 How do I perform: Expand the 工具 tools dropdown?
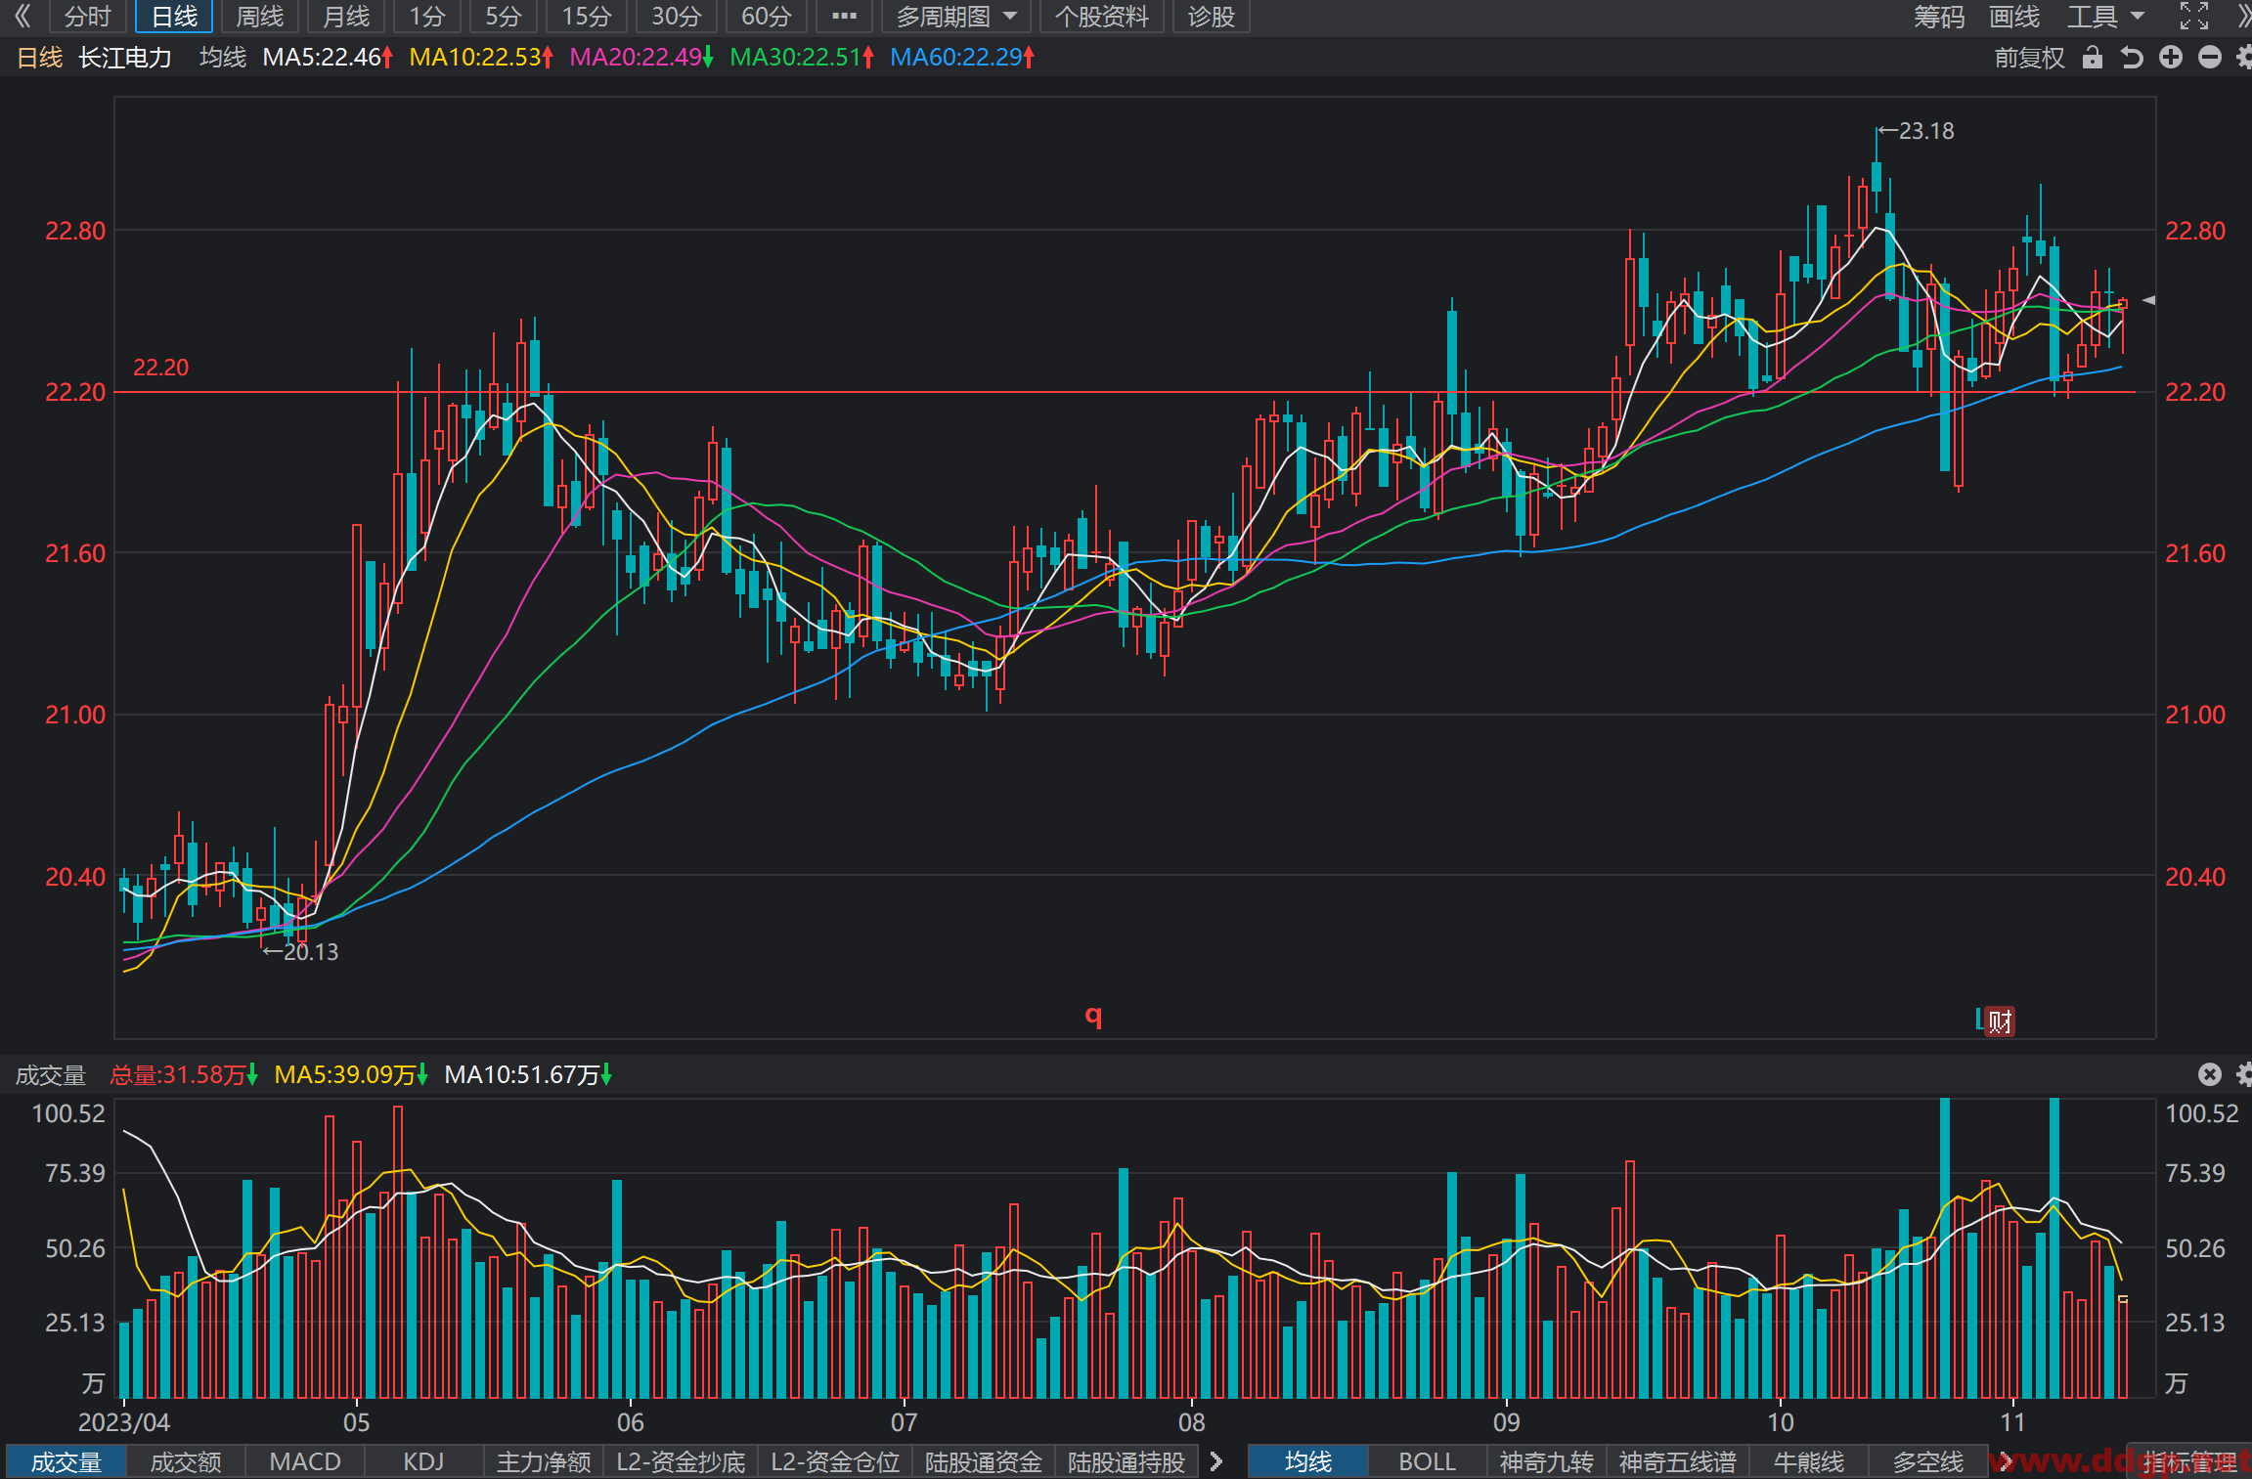(x=2105, y=17)
